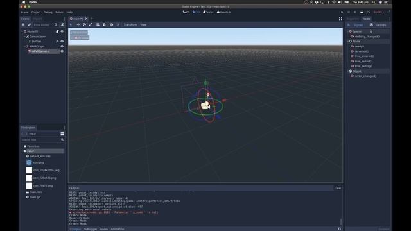This screenshot has width=411, height=231.
Task: Toggle visibility of Button node
Action: point(62,41)
